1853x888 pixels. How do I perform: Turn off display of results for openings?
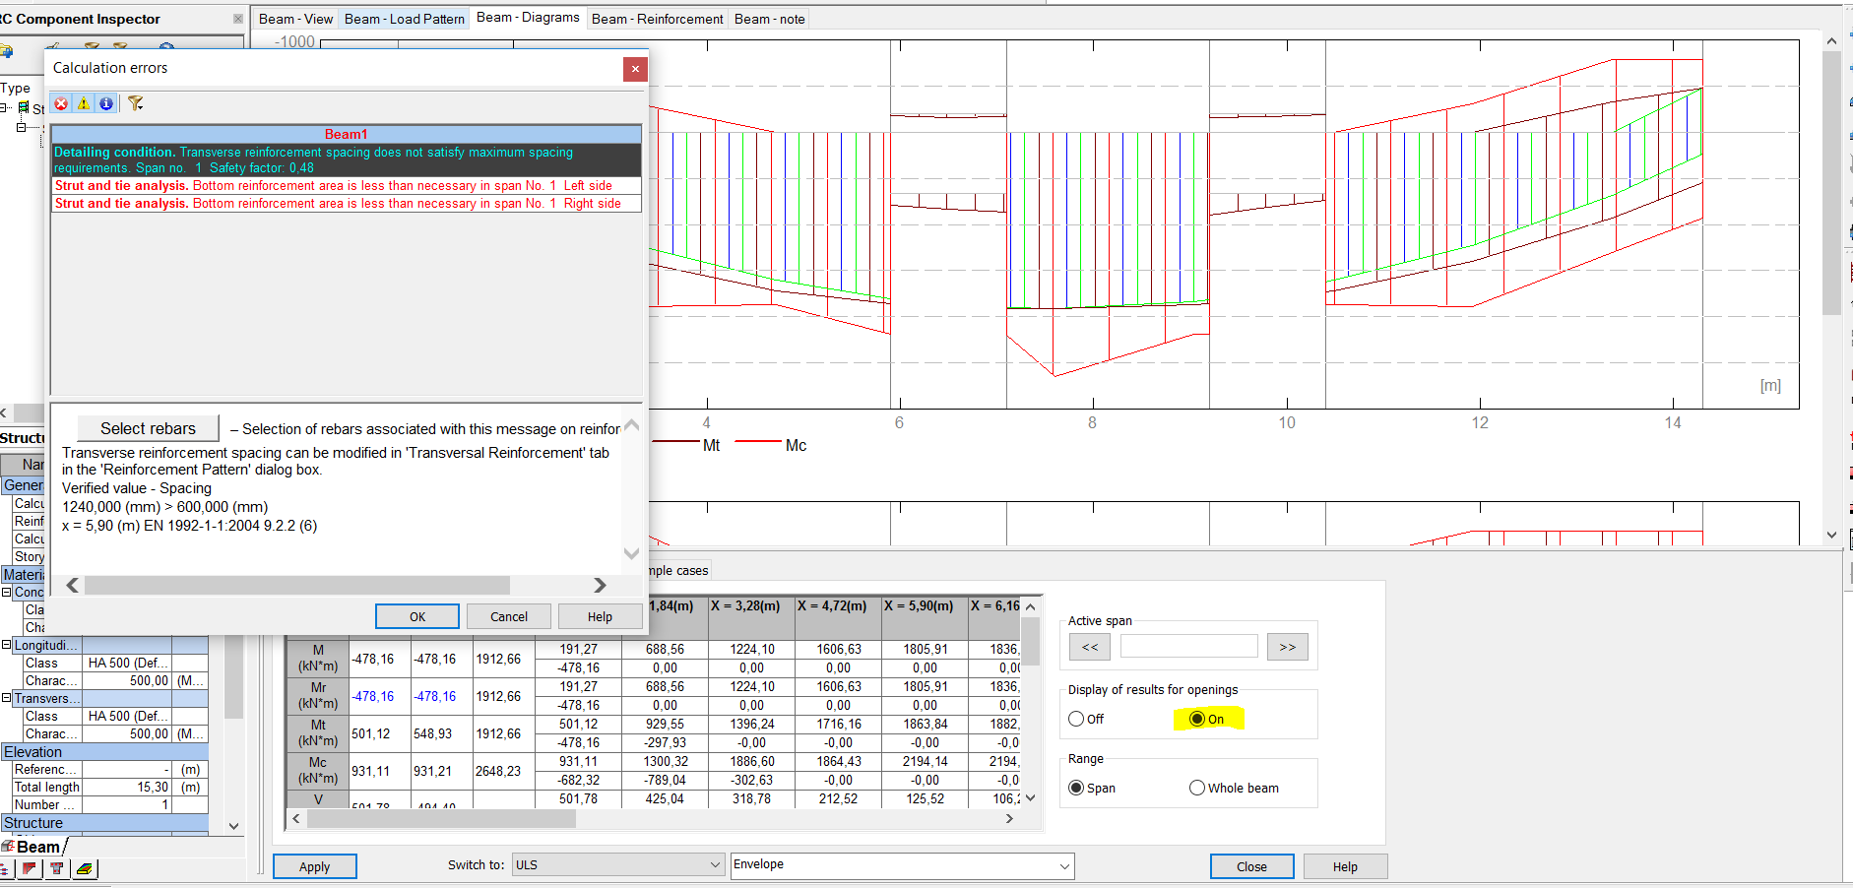pos(1076,719)
